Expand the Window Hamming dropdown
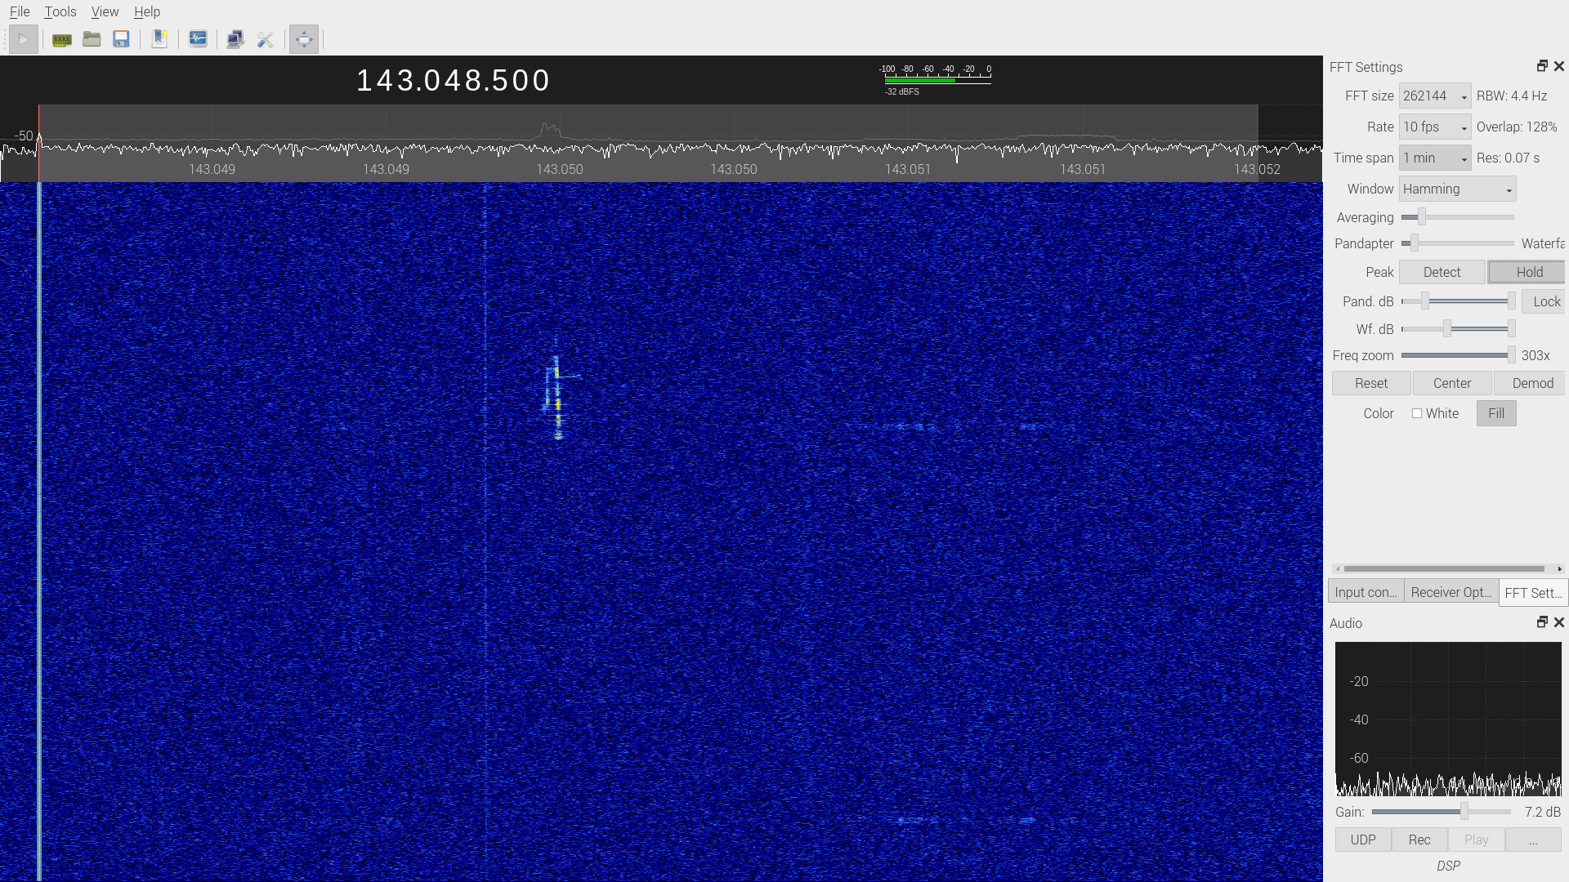 point(1458,189)
